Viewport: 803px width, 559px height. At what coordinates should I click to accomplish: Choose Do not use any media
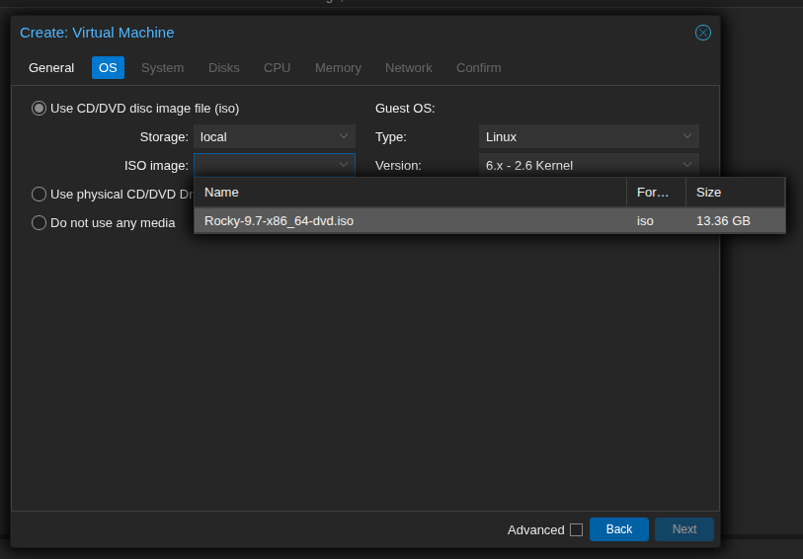tap(40, 223)
